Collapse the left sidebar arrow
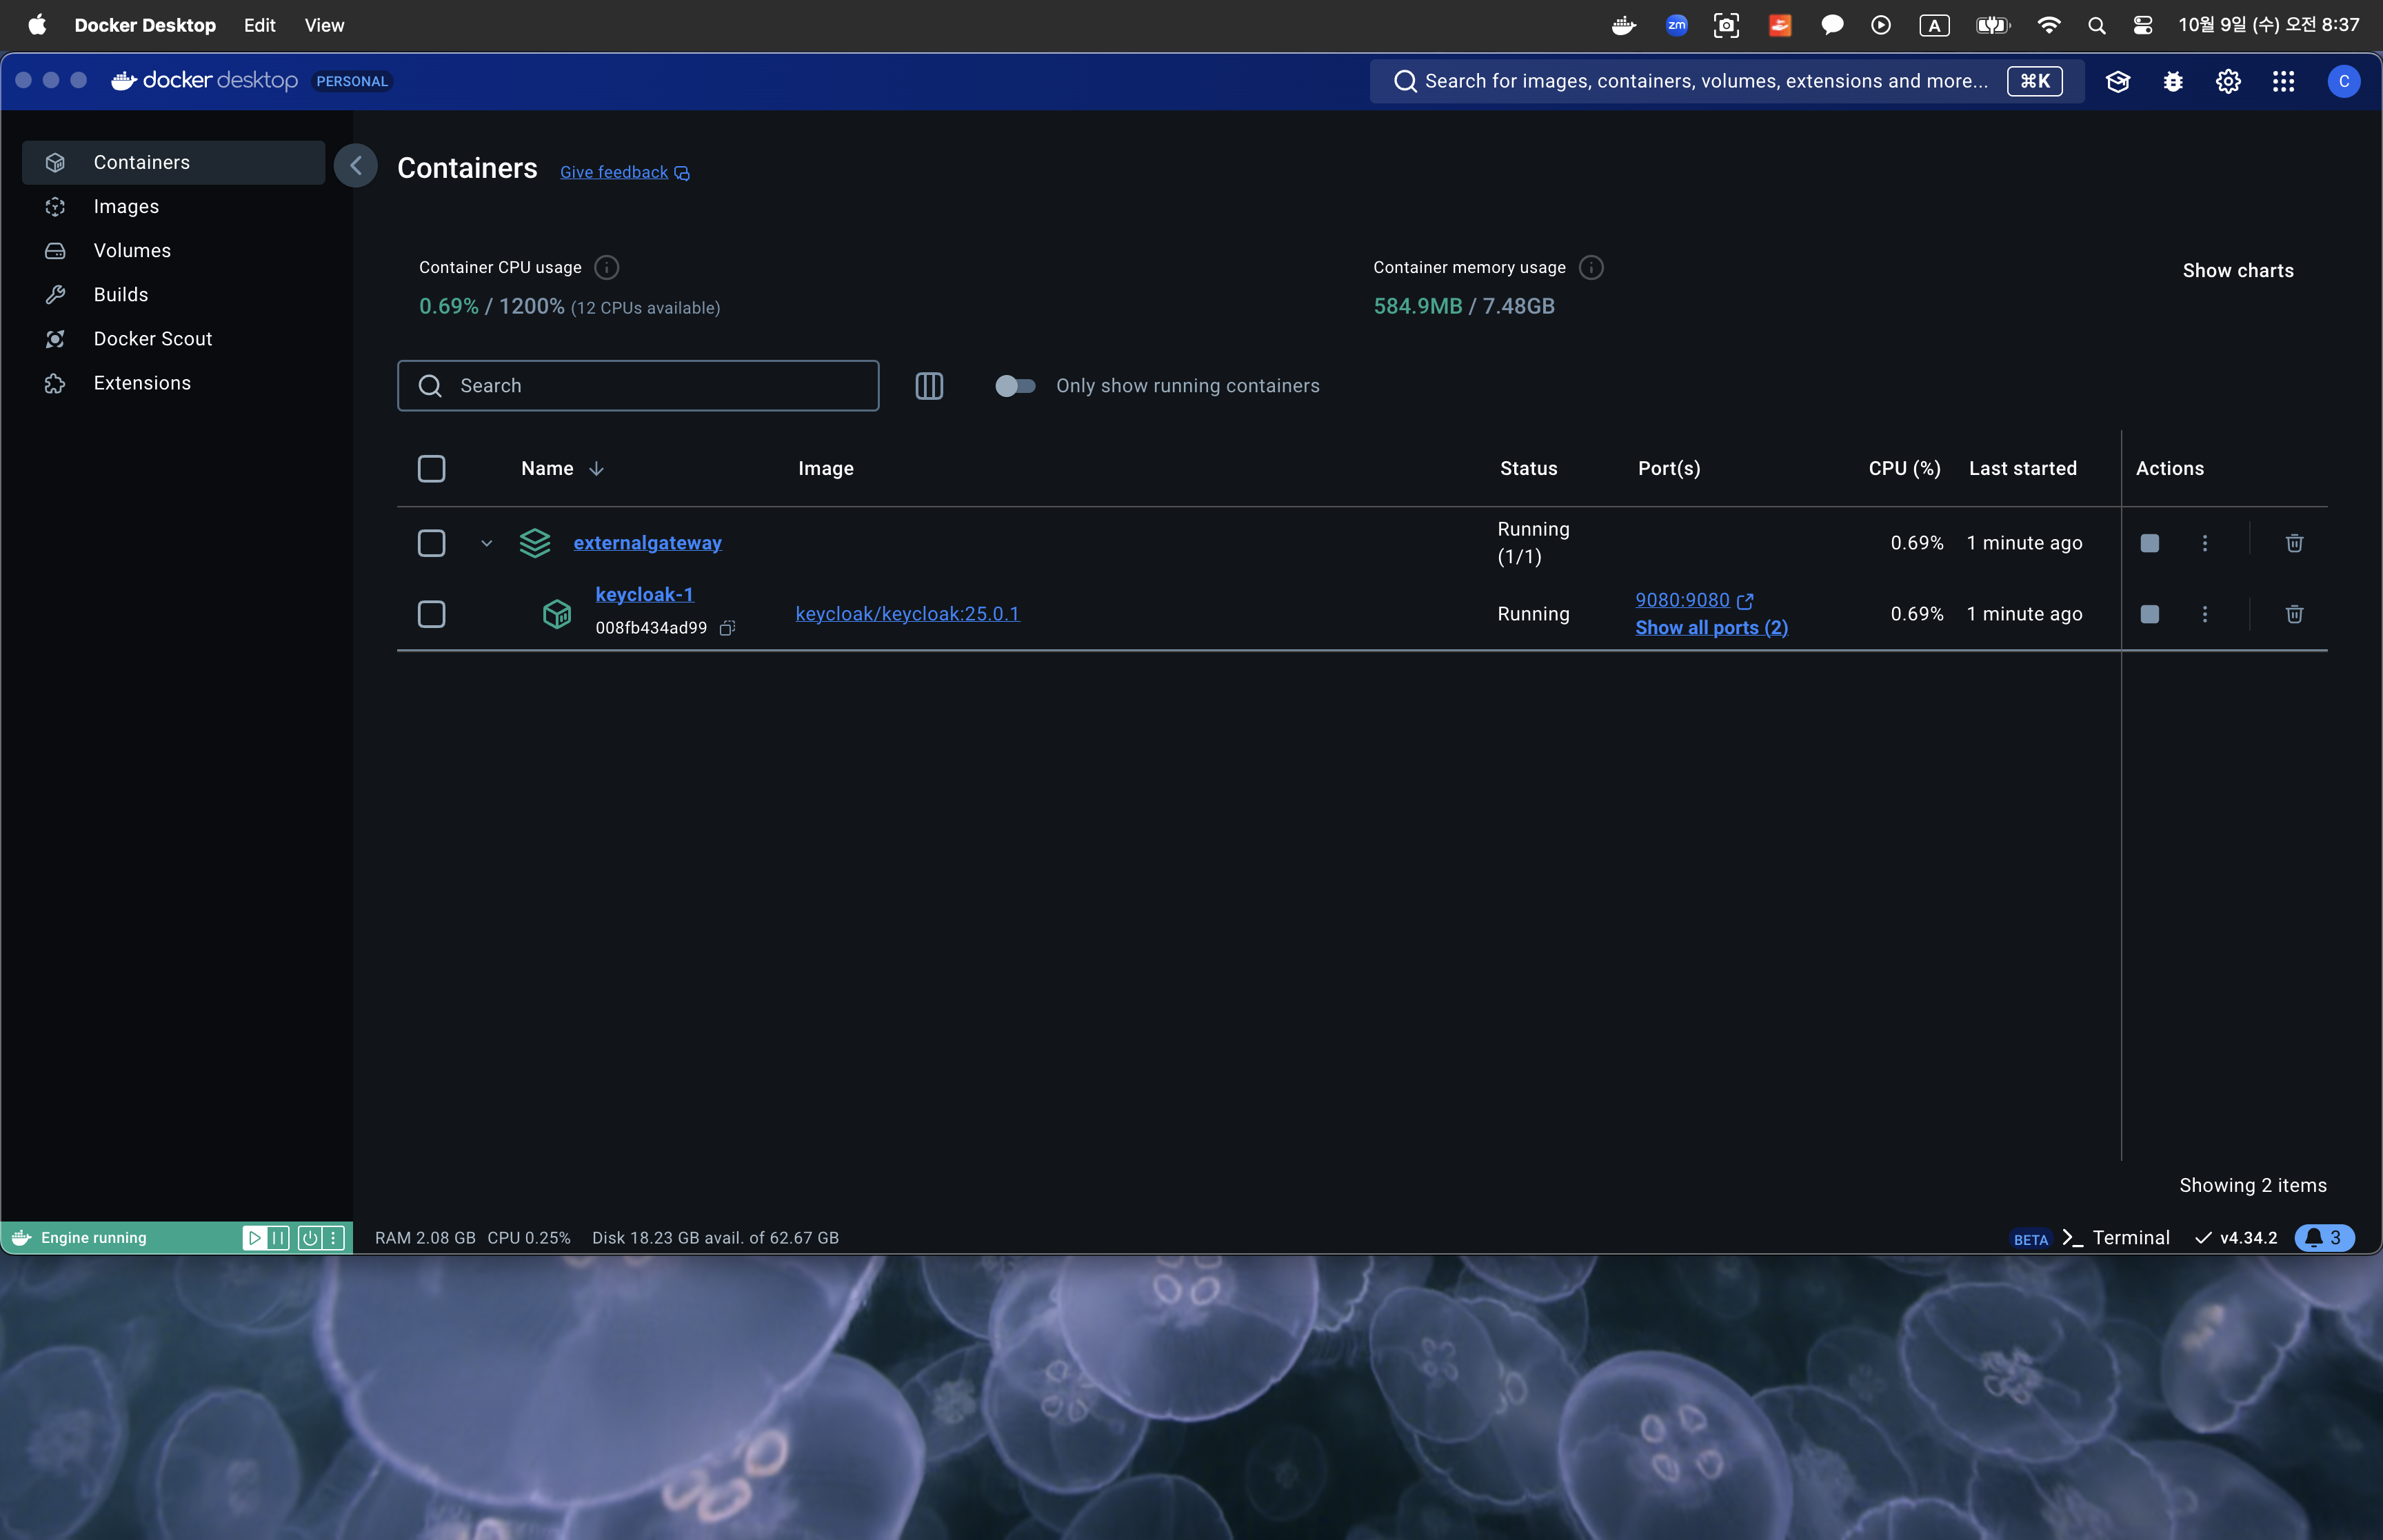The height and width of the screenshot is (1540, 2383). [356, 166]
